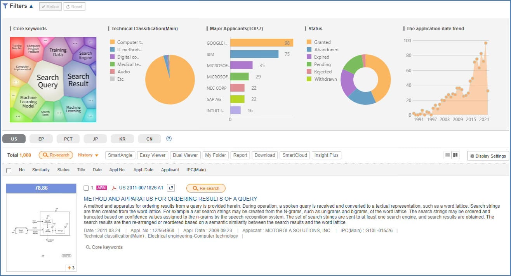Check the box for result 1

[x=86, y=188]
